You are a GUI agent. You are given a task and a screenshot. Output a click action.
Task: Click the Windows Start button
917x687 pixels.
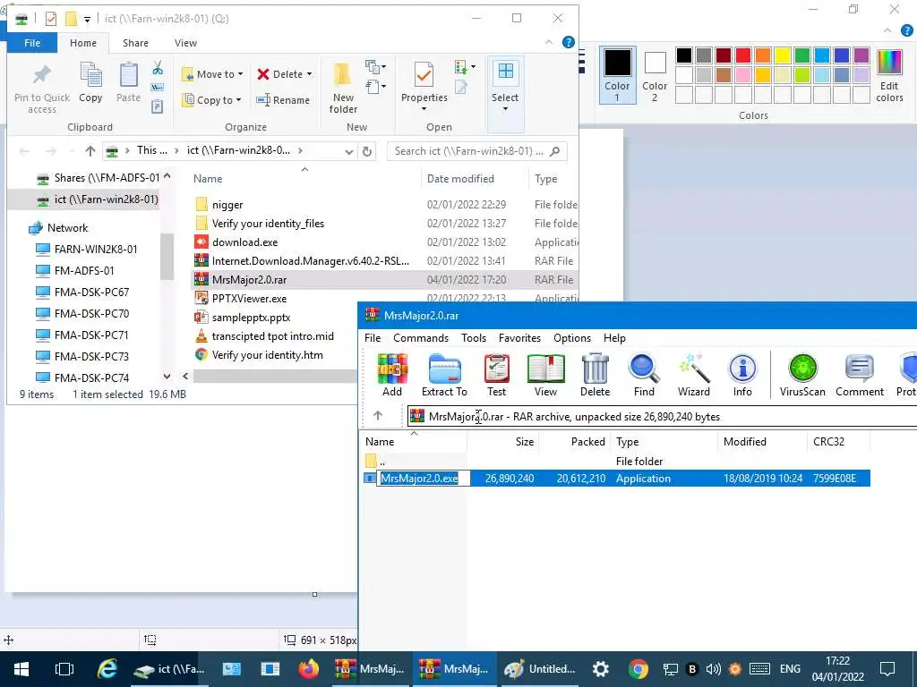point(21,669)
